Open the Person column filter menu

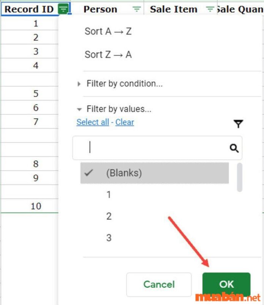136,9
